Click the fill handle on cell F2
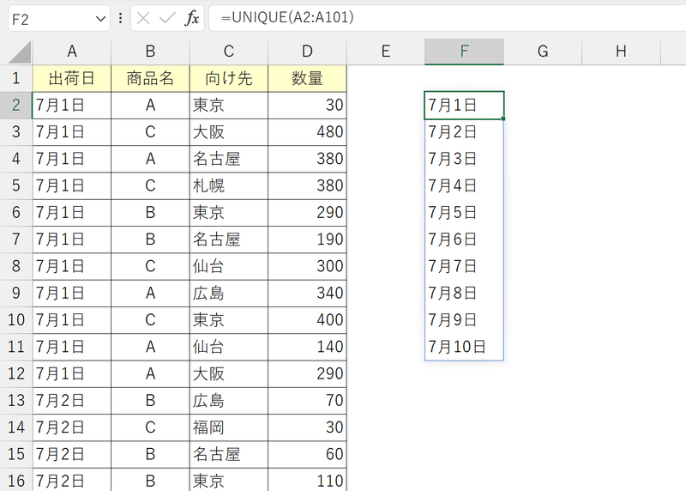The width and height of the screenshot is (686, 491). pyautogui.click(x=503, y=118)
